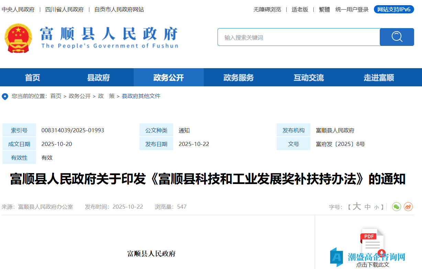Switch to the 互动交流 tab
422x269 pixels.
tap(309, 77)
